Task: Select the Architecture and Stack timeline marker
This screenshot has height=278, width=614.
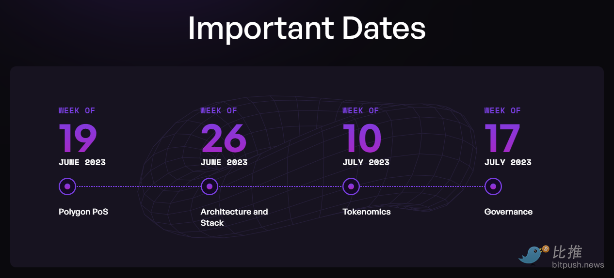Action: [x=209, y=186]
